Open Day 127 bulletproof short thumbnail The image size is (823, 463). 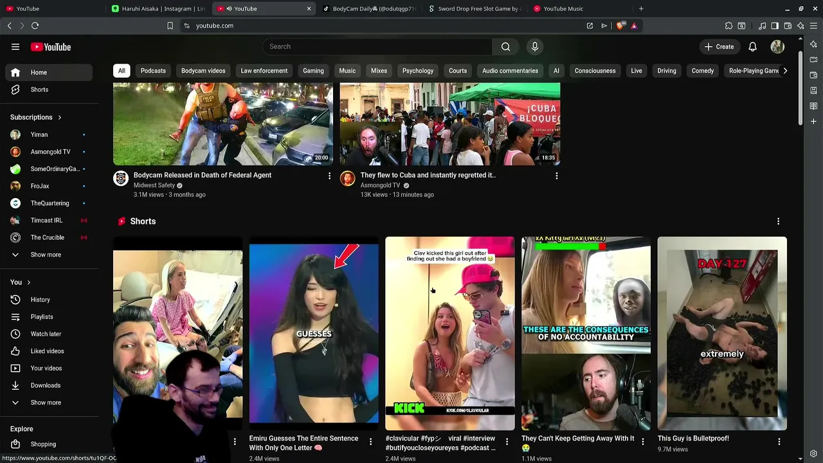pos(722,333)
